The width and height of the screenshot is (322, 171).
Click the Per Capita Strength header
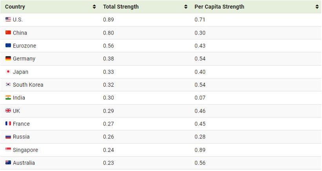pyautogui.click(x=219, y=7)
